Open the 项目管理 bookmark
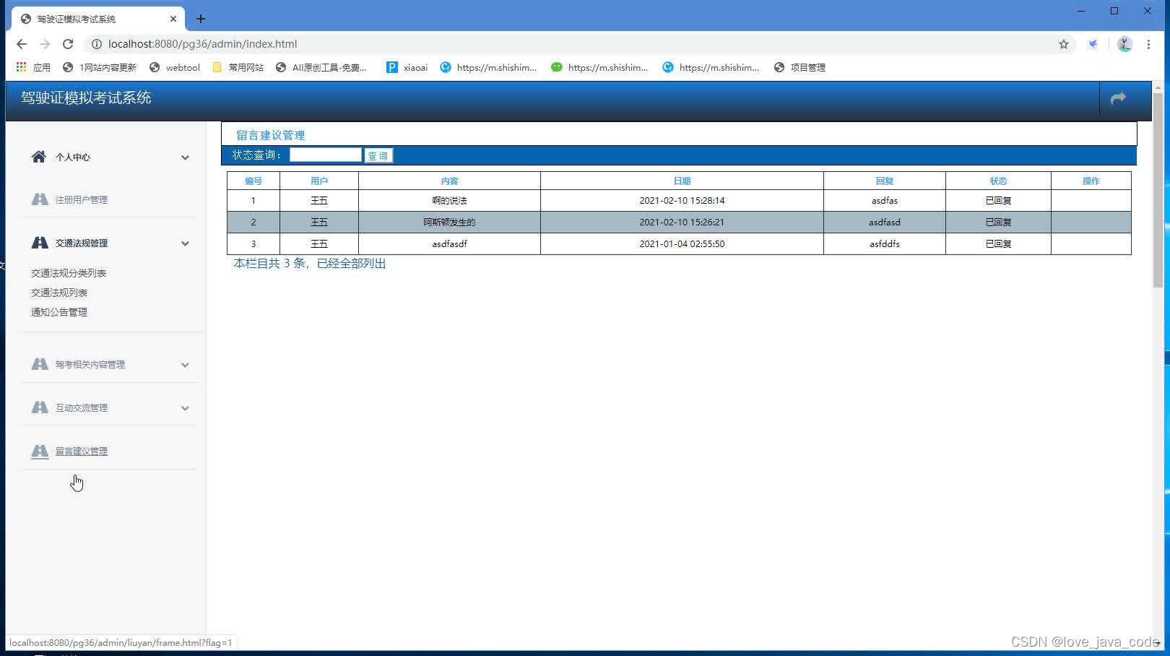1170x656 pixels. [799, 67]
